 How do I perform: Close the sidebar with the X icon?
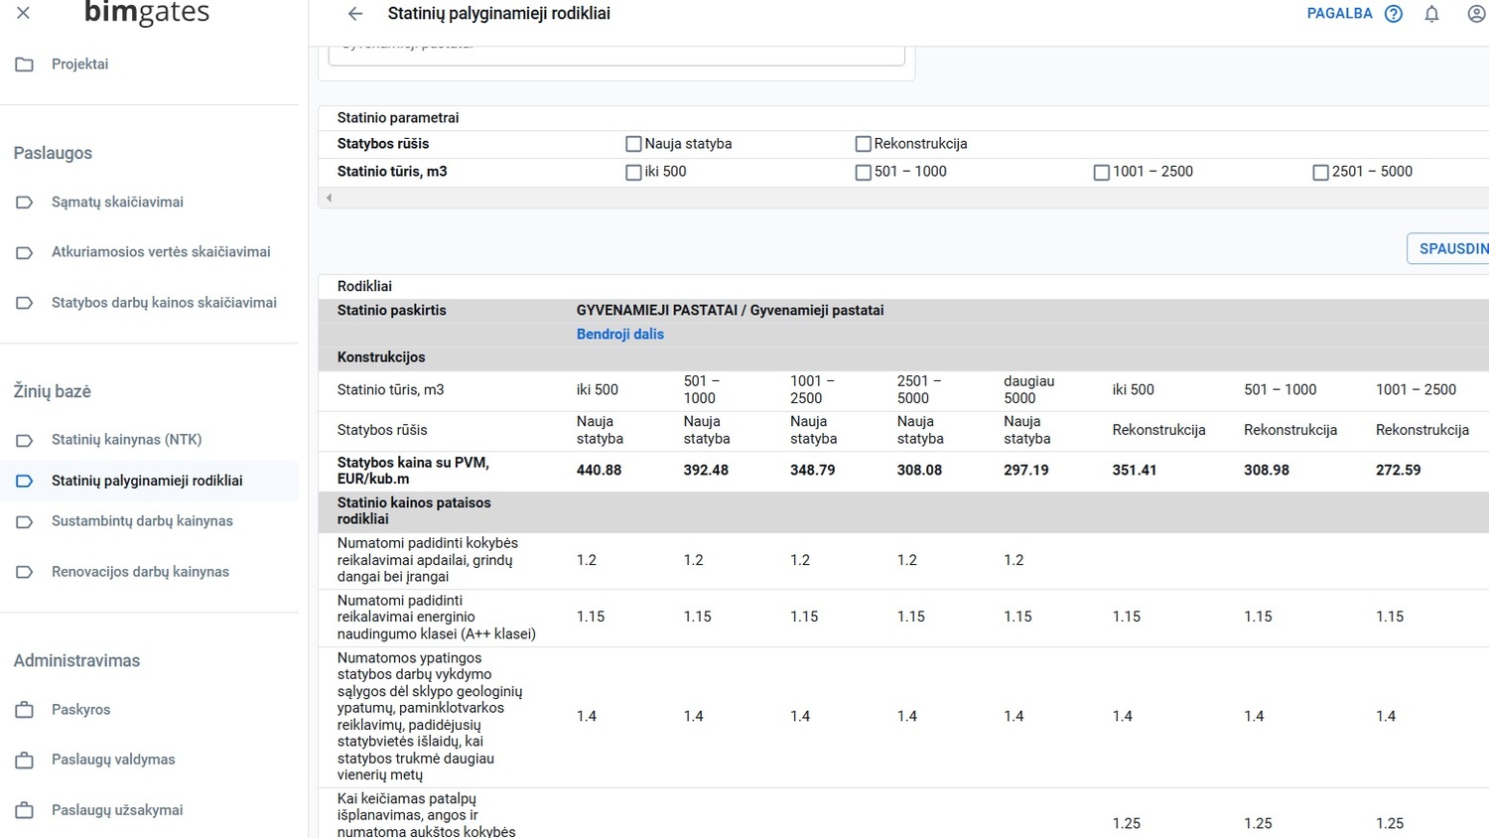[24, 13]
